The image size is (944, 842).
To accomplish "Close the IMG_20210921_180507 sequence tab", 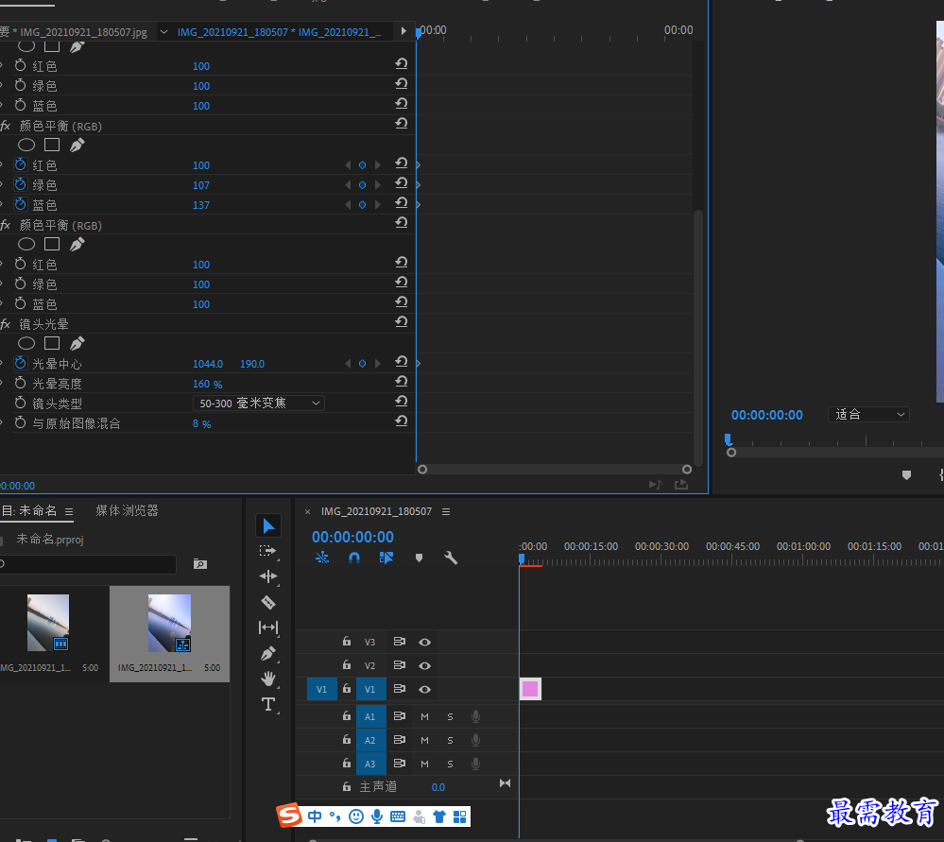I will point(308,512).
